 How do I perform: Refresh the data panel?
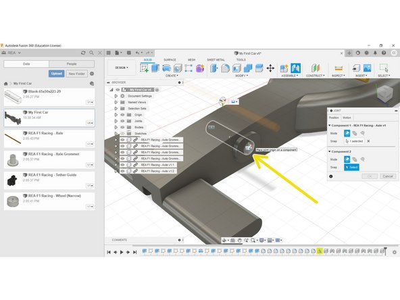click(x=83, y=53)
